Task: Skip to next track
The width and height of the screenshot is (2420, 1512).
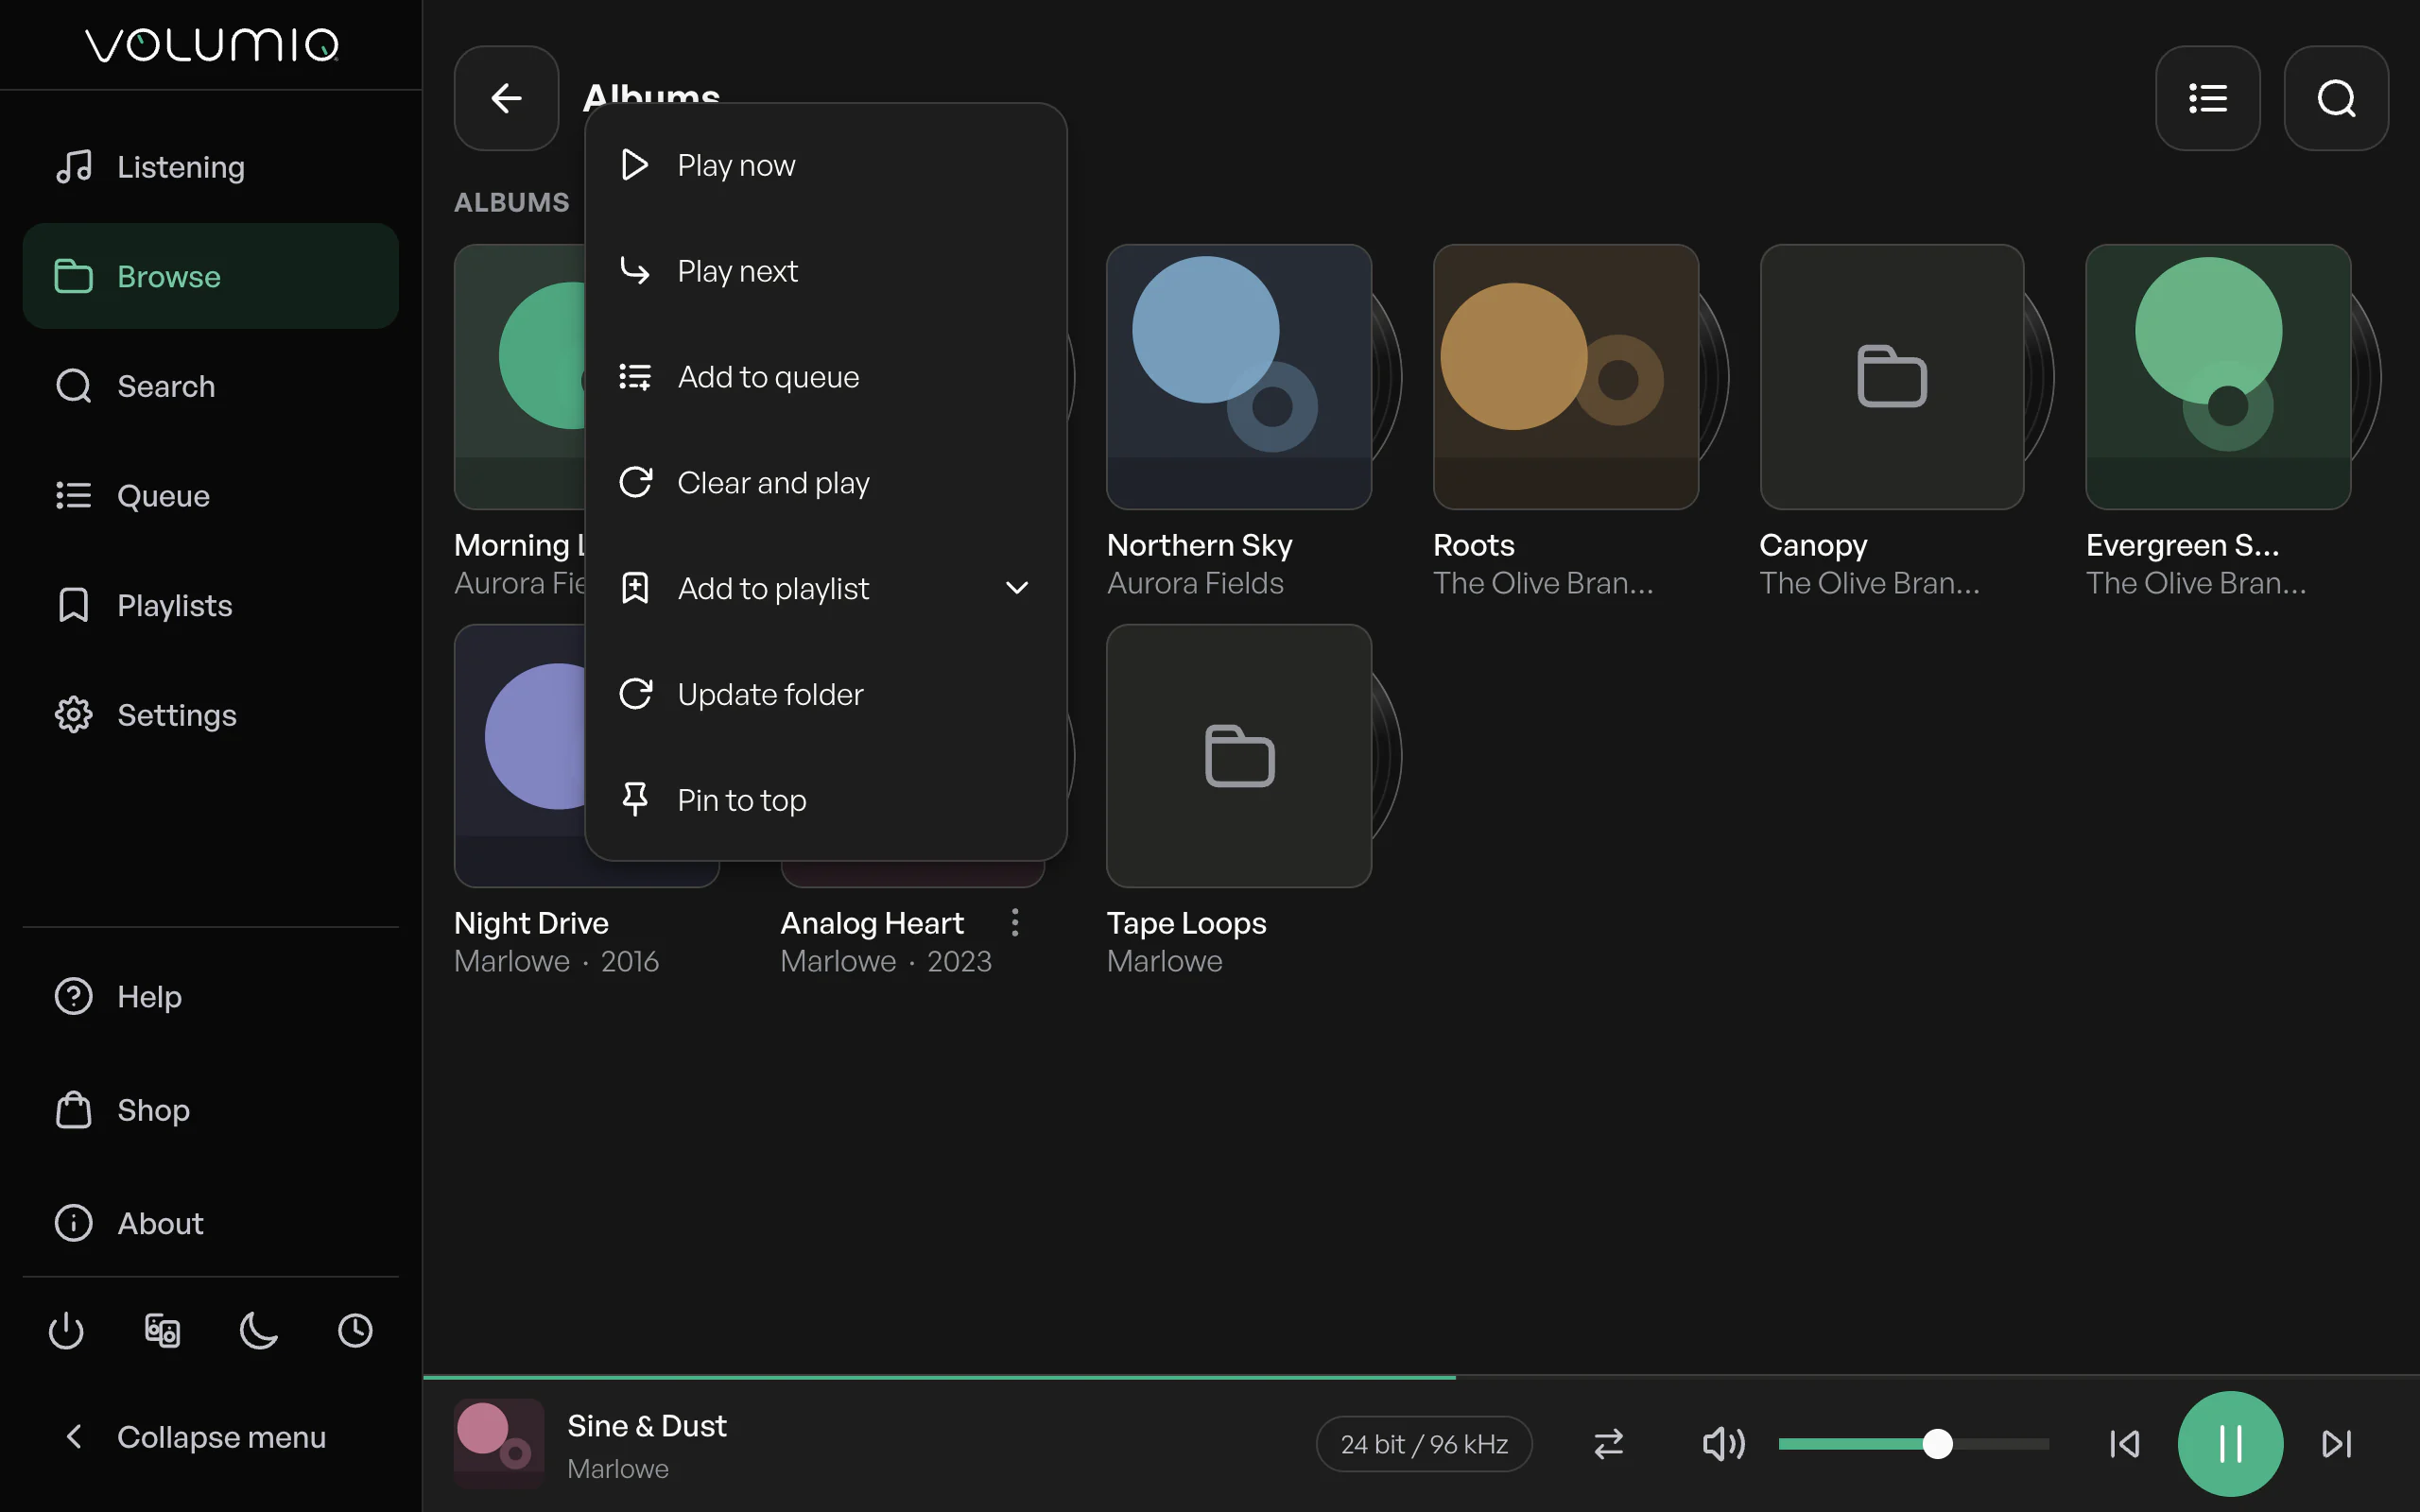Action: [2336, 1443]
